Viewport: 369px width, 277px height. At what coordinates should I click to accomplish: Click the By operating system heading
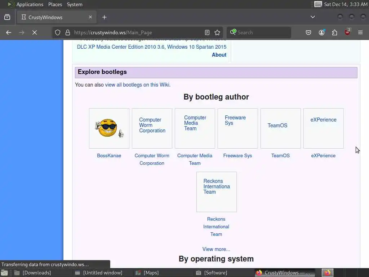point(216,259)
